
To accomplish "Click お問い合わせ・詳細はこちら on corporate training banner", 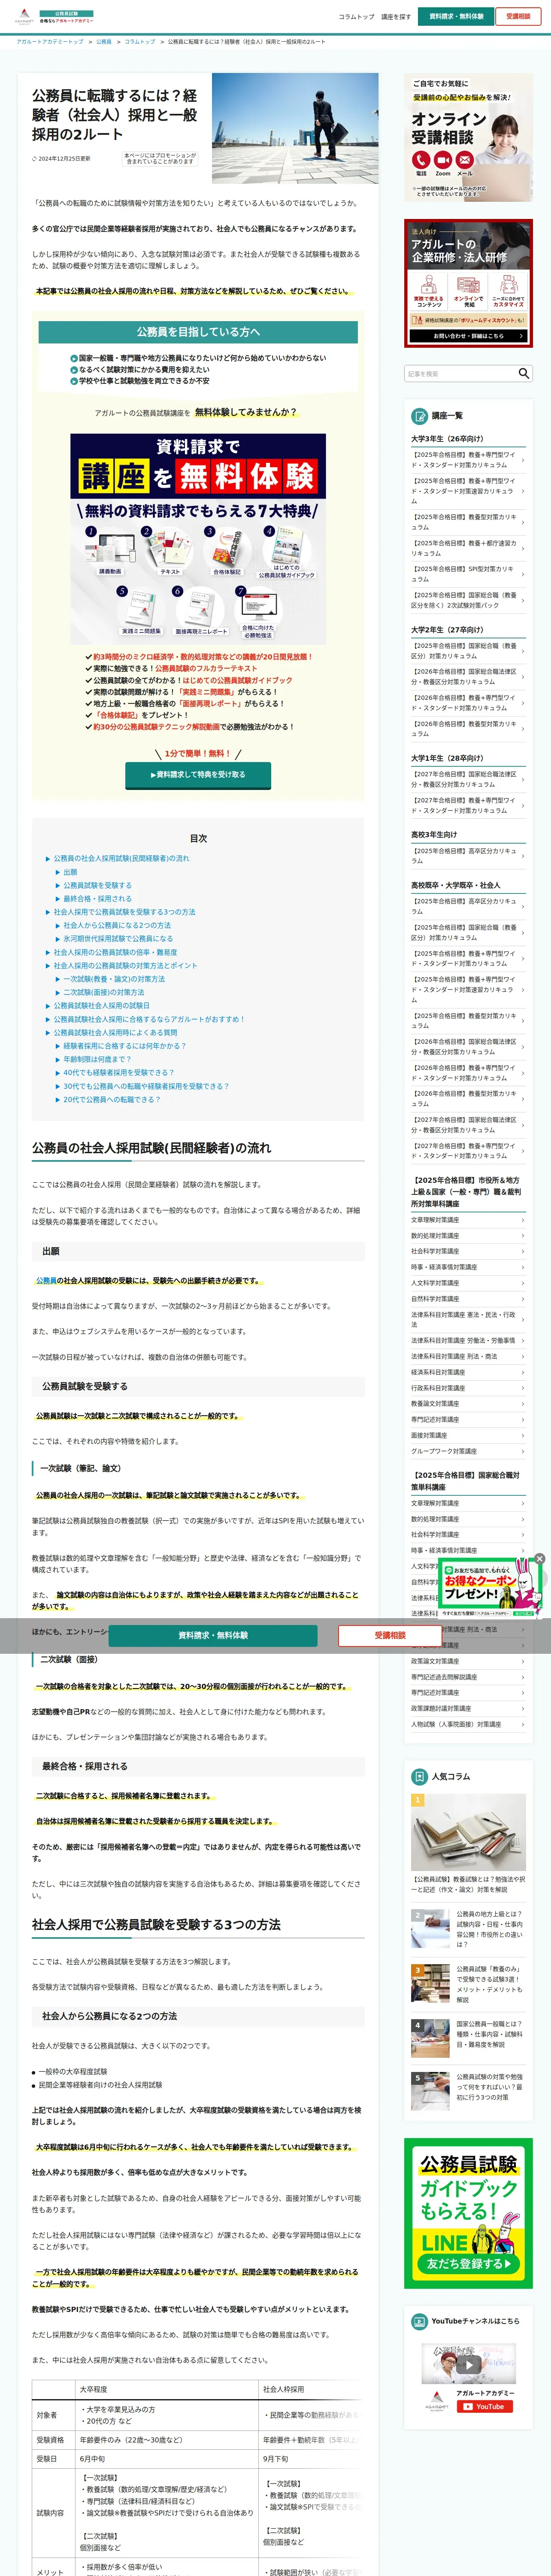I will coord(468,336).
